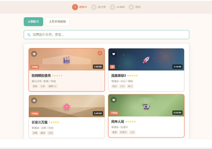The height and width of the screenshot is (149, 212).
Task: Select the 风味人间 title
Action: tap(118, 122)
